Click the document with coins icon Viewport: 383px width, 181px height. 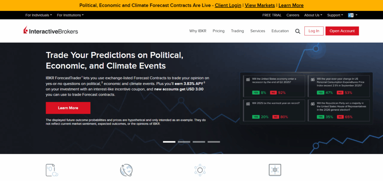click(52, 170)
